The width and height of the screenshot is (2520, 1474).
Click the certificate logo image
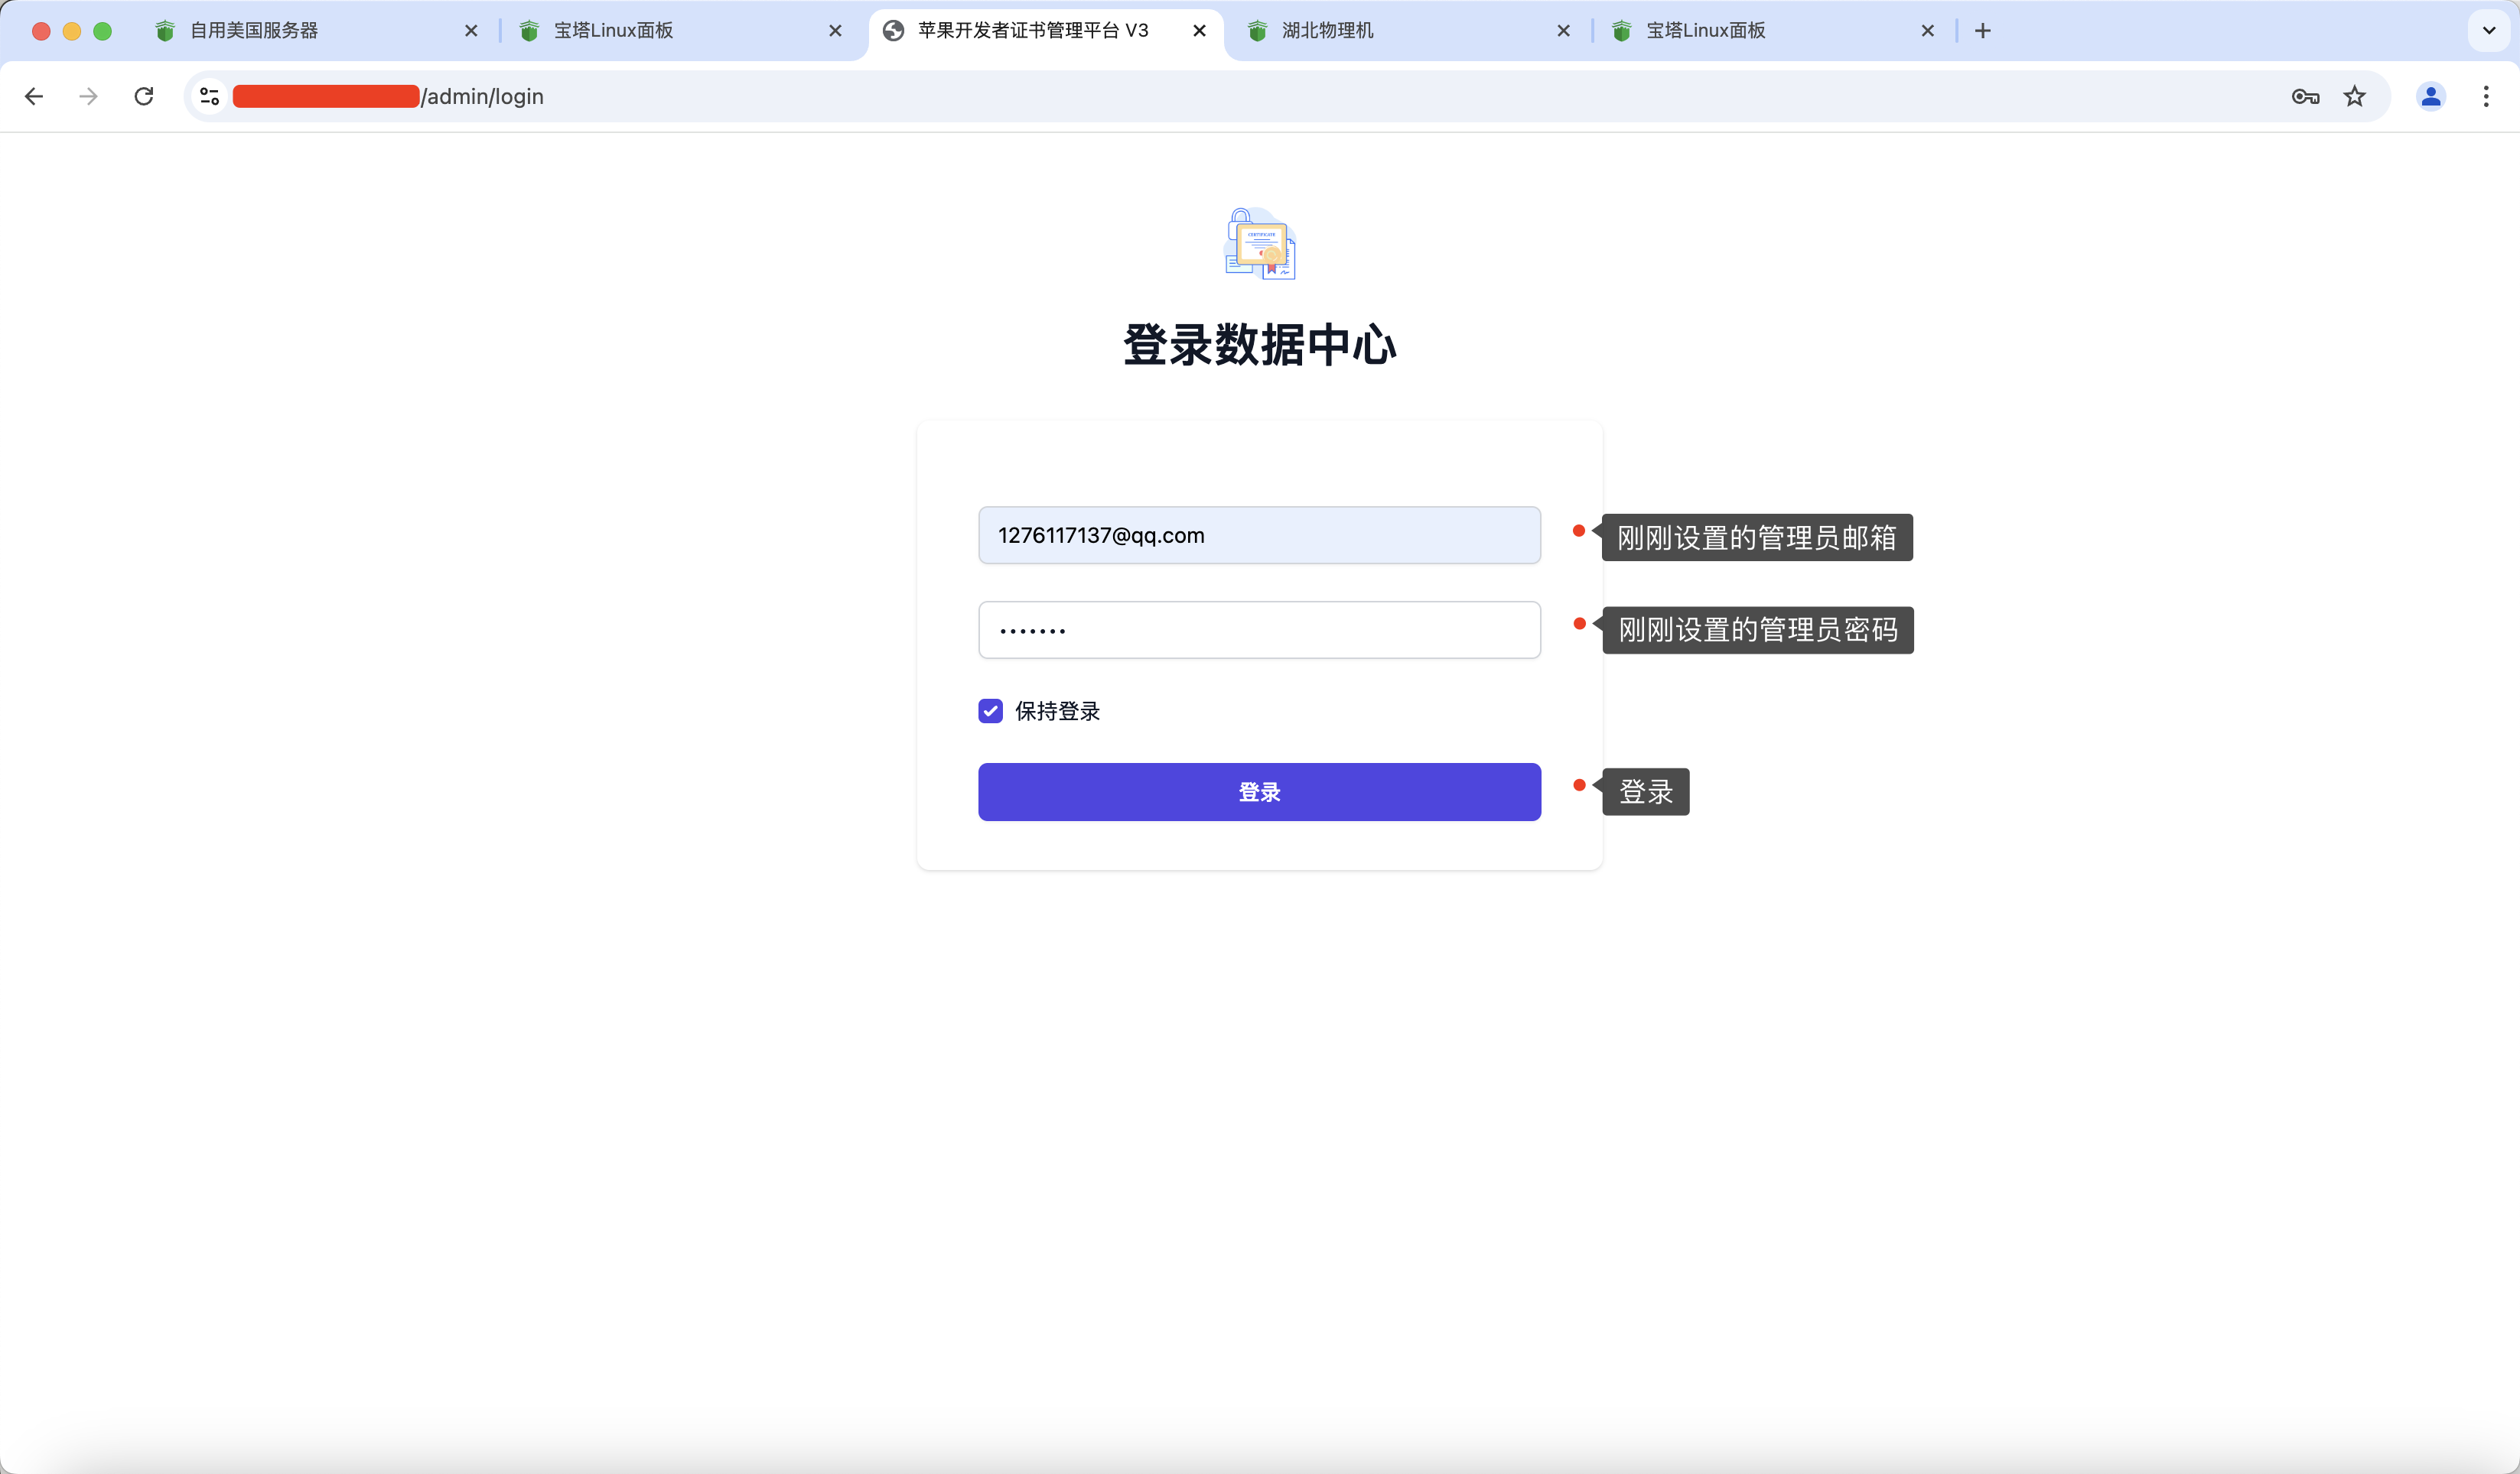[1260, 244]
